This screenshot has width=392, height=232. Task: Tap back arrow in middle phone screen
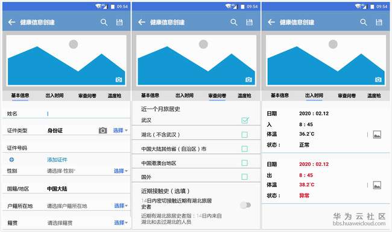[142, 22]
